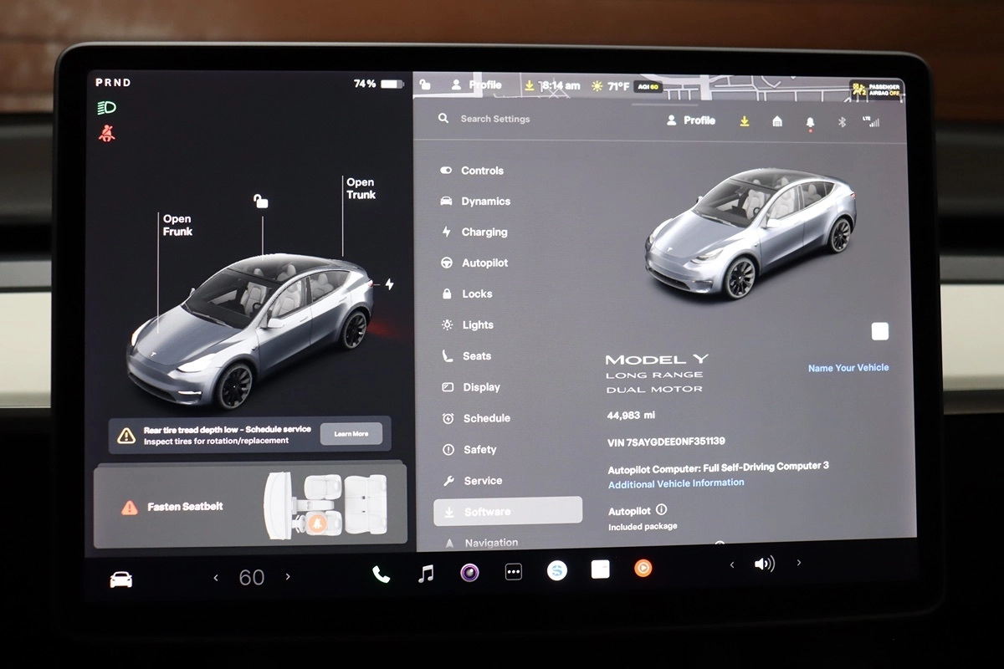
Task: Tap the VIN 7SAYGDEE0NF351139 text
Action: pyautogui.click(x=666, y=442)
